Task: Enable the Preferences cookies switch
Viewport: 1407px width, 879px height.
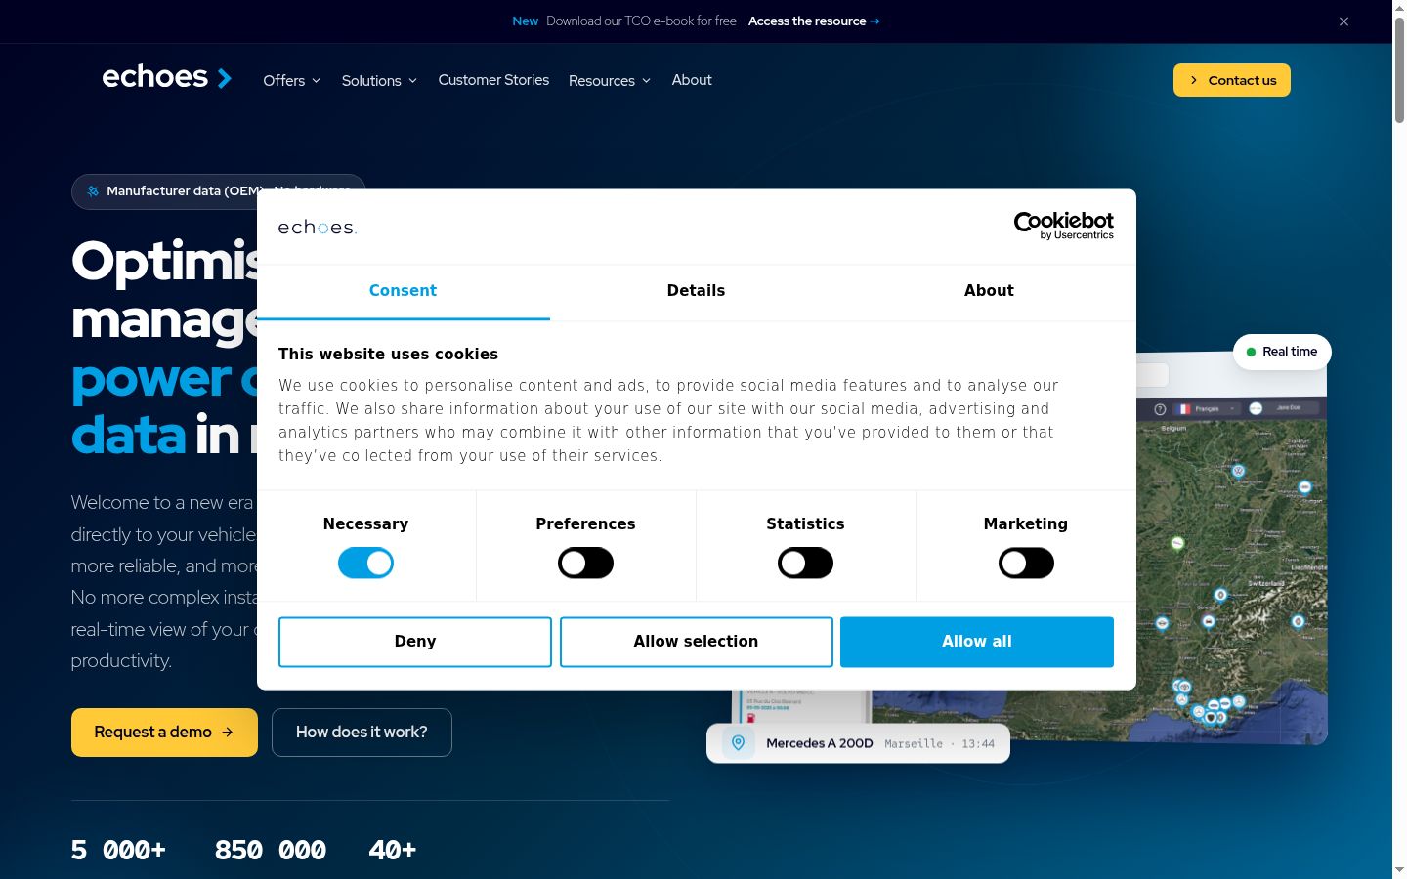Action: pyautogui.click(x=585, y=563)
